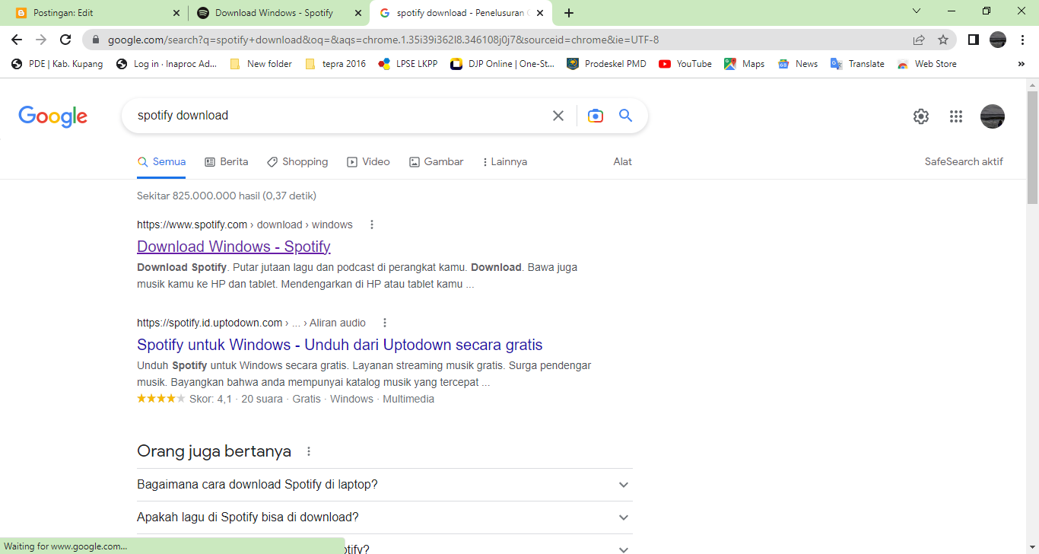Click the lock icon in address bar
The width and height of the screenshot is (1039, 554).
(96, 40)
